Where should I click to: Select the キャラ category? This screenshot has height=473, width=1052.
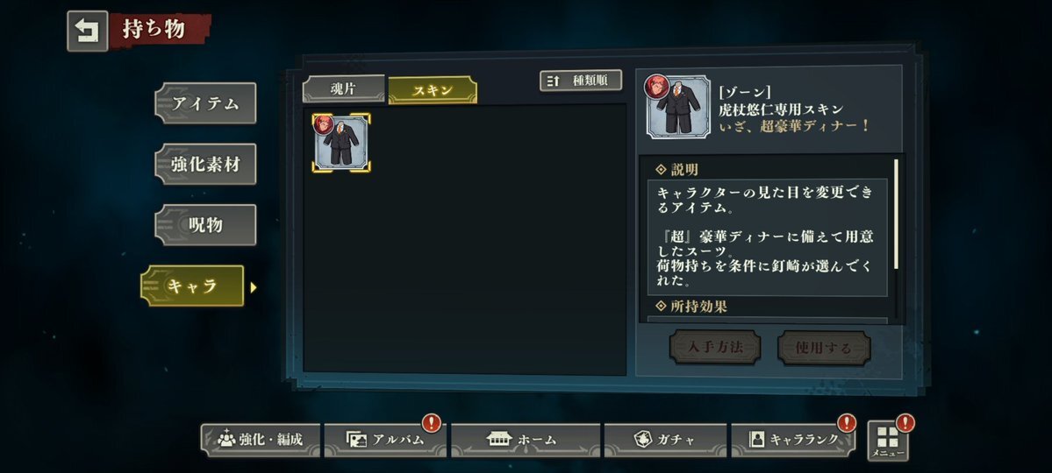point(192,286)
